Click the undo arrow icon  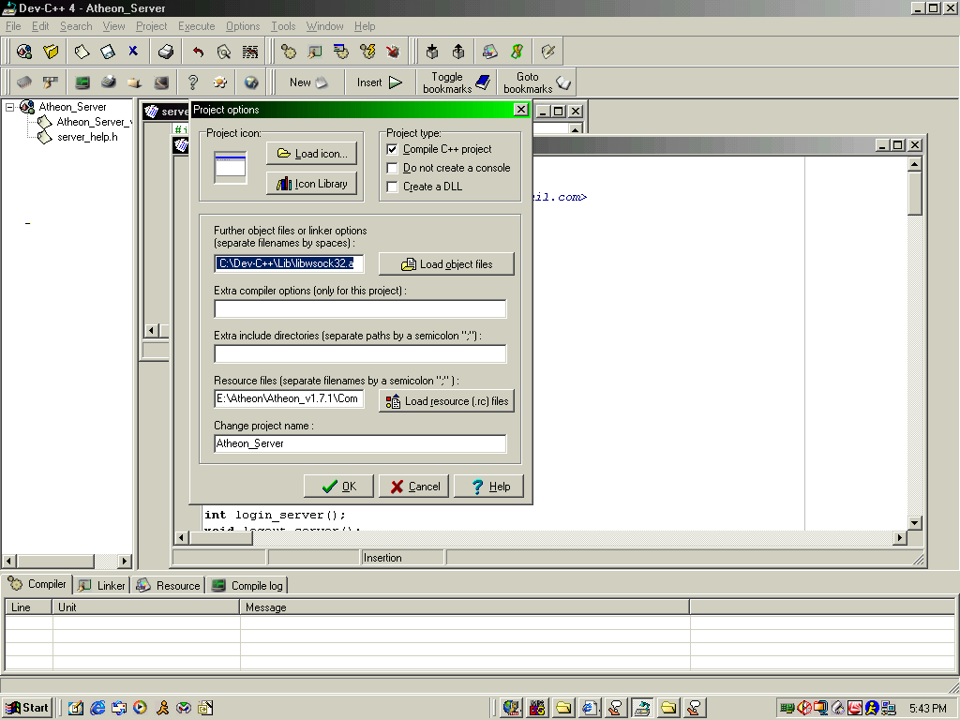pos(198,52)
